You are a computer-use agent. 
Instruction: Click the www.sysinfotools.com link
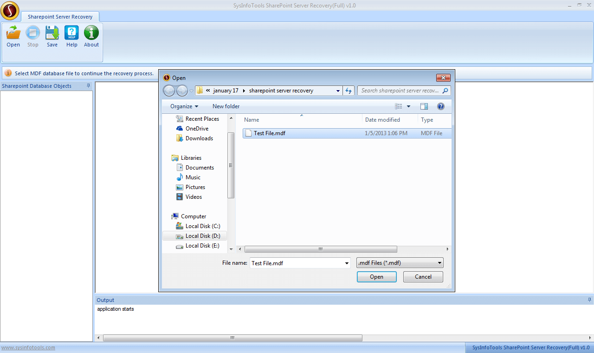tap(28, 347)
